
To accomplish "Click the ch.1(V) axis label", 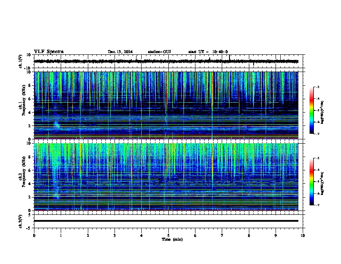I will [x=21, y=61].
